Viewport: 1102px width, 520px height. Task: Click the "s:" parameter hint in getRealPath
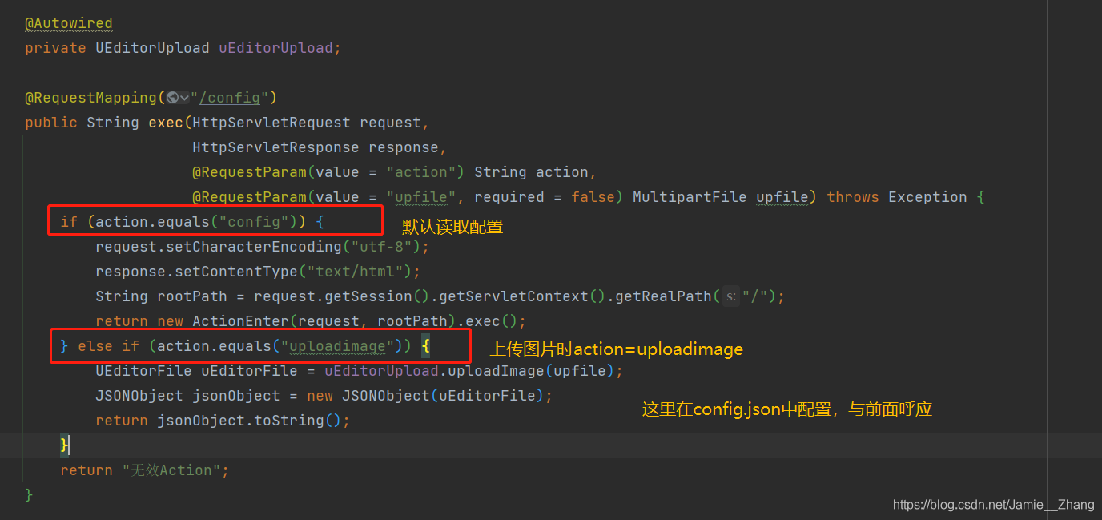pos(730,296)
